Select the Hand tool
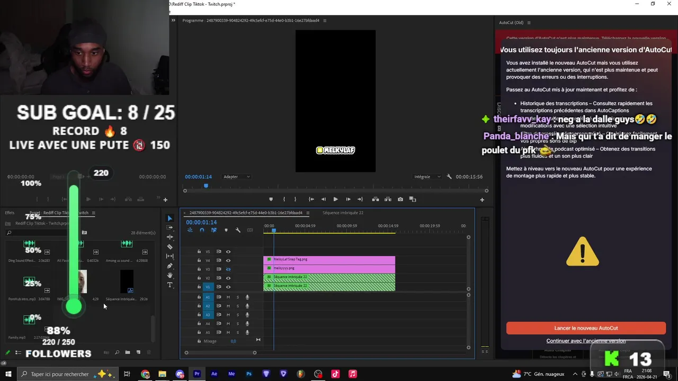 pos(169,275)
